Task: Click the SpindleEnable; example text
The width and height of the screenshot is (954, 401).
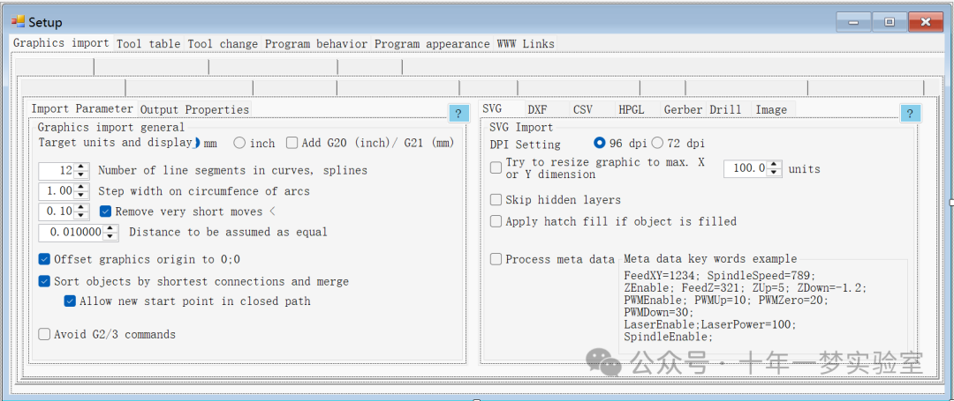Action: coord(668,337)
